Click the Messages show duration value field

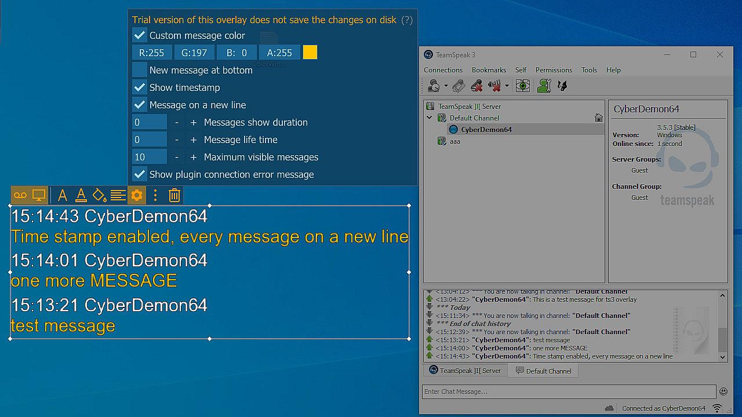(150, 122)
